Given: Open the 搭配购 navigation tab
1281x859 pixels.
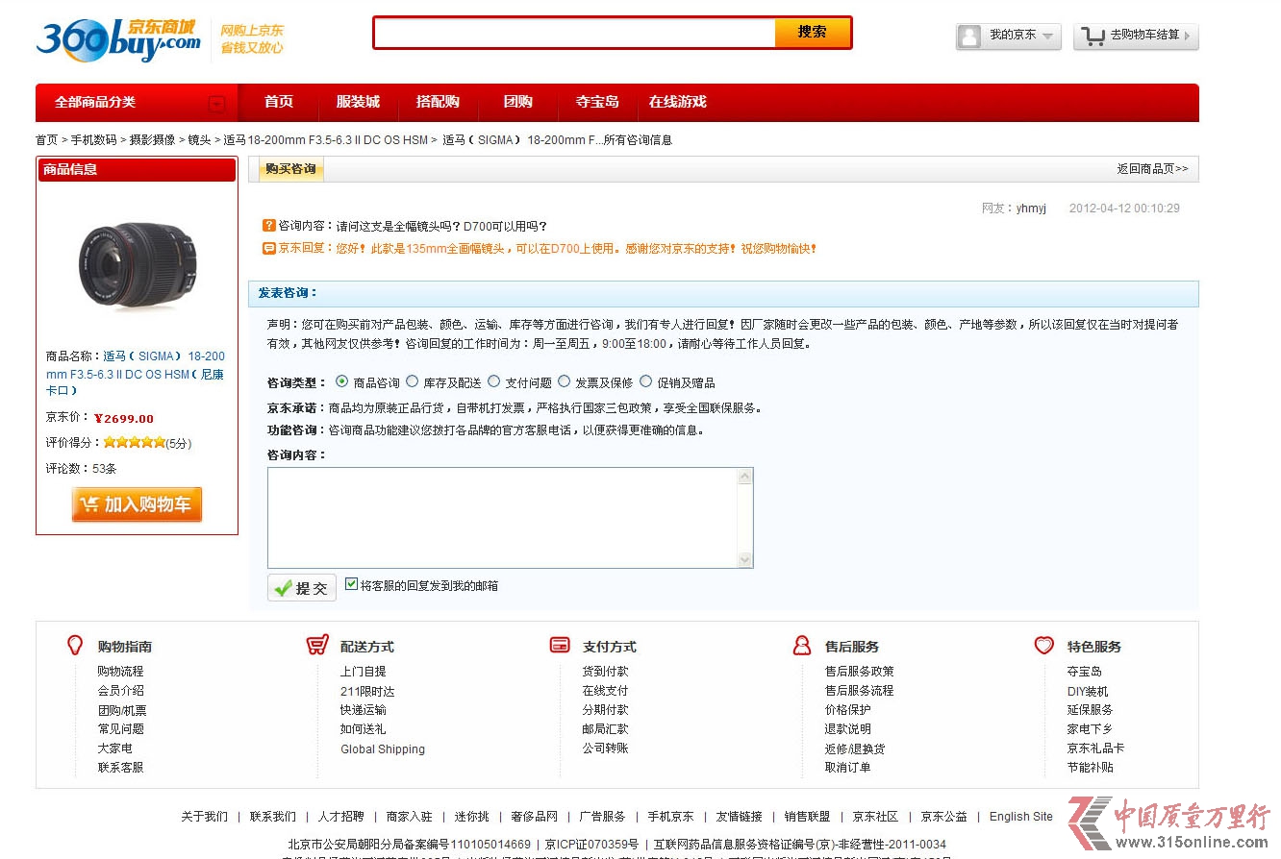Looking at the screenshot, I should pyautogui.click(x=438, y=102).
